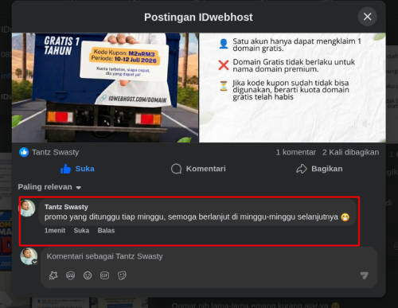Reply to comment with Balas

106,231
